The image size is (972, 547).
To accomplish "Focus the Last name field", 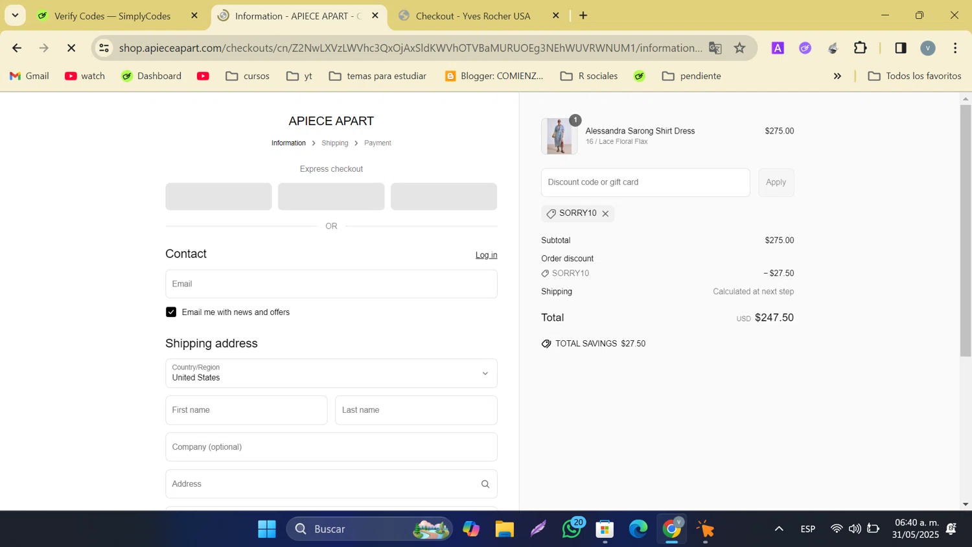I will click(x=416, y=410).
